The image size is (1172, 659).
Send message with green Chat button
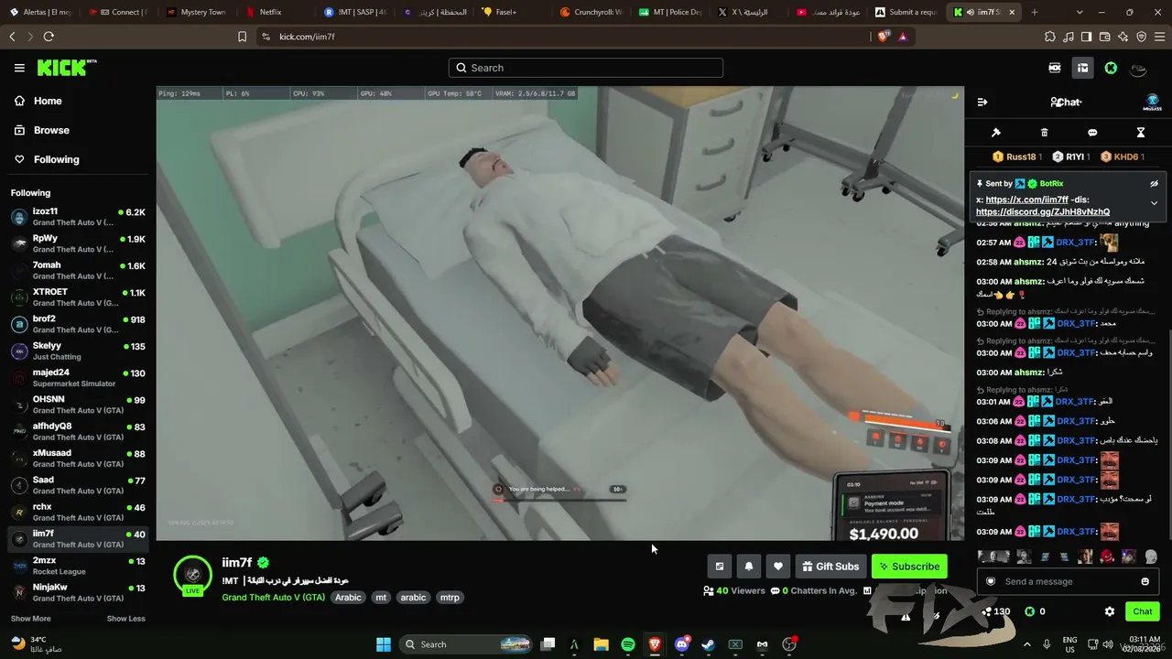pos(1143,611)
